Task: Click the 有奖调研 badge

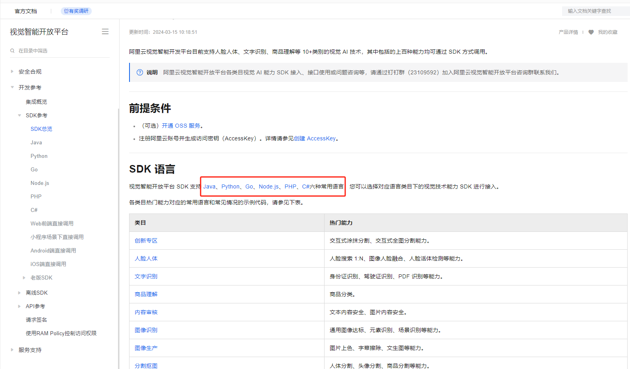Action: [x=76, y=11]
